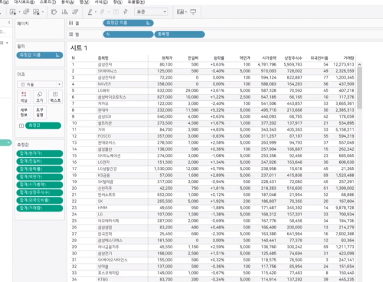Open the 서식(O) menu
Image resolution: width=383 pixels, height=282 pixels.
(101, 2)
